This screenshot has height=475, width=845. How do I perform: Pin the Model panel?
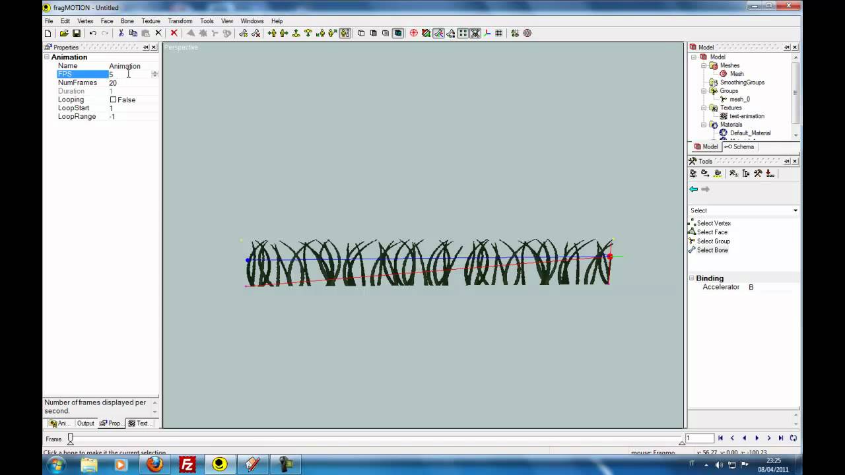787,47
